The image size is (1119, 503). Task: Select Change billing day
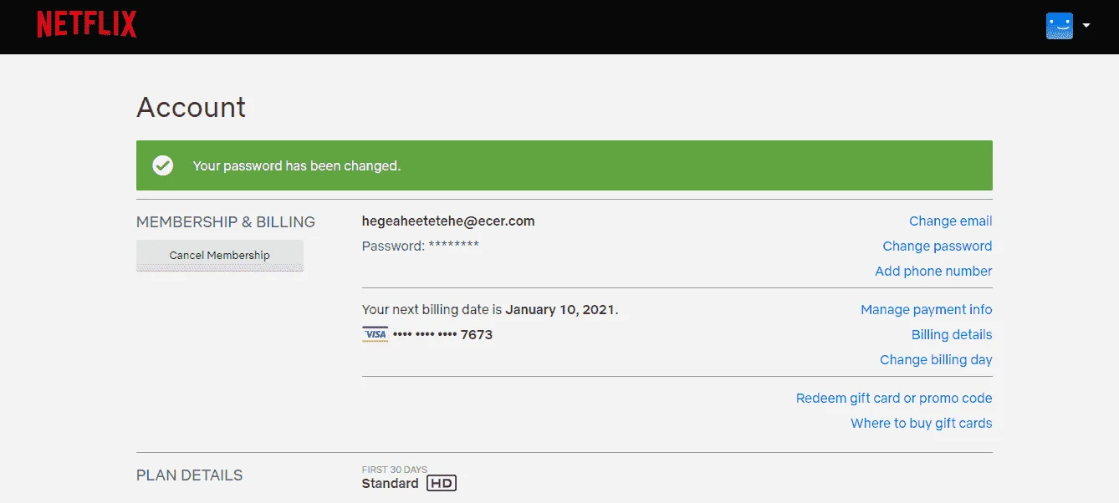[936, 360]
